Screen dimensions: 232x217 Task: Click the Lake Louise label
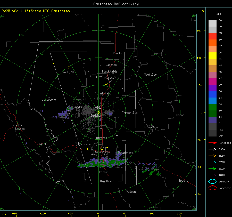tap(20, 127)
